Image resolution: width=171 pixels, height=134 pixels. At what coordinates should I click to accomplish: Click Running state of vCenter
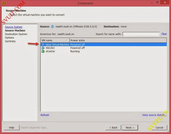click(75, 51)
